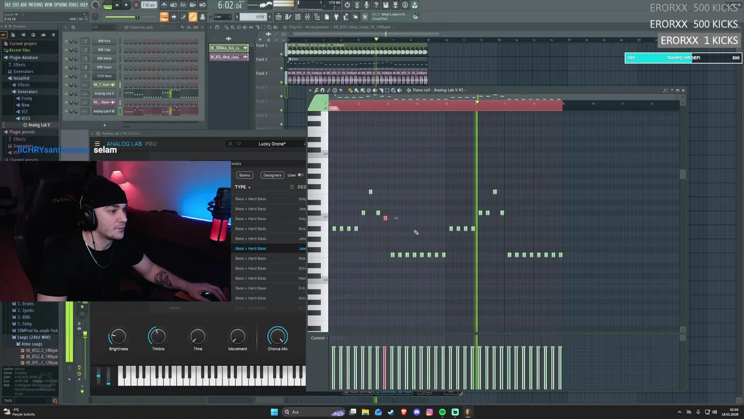This screenshot has height=419, width=744.
Task: Open Analog Lab hamburger menu
Action: point(97,144)
